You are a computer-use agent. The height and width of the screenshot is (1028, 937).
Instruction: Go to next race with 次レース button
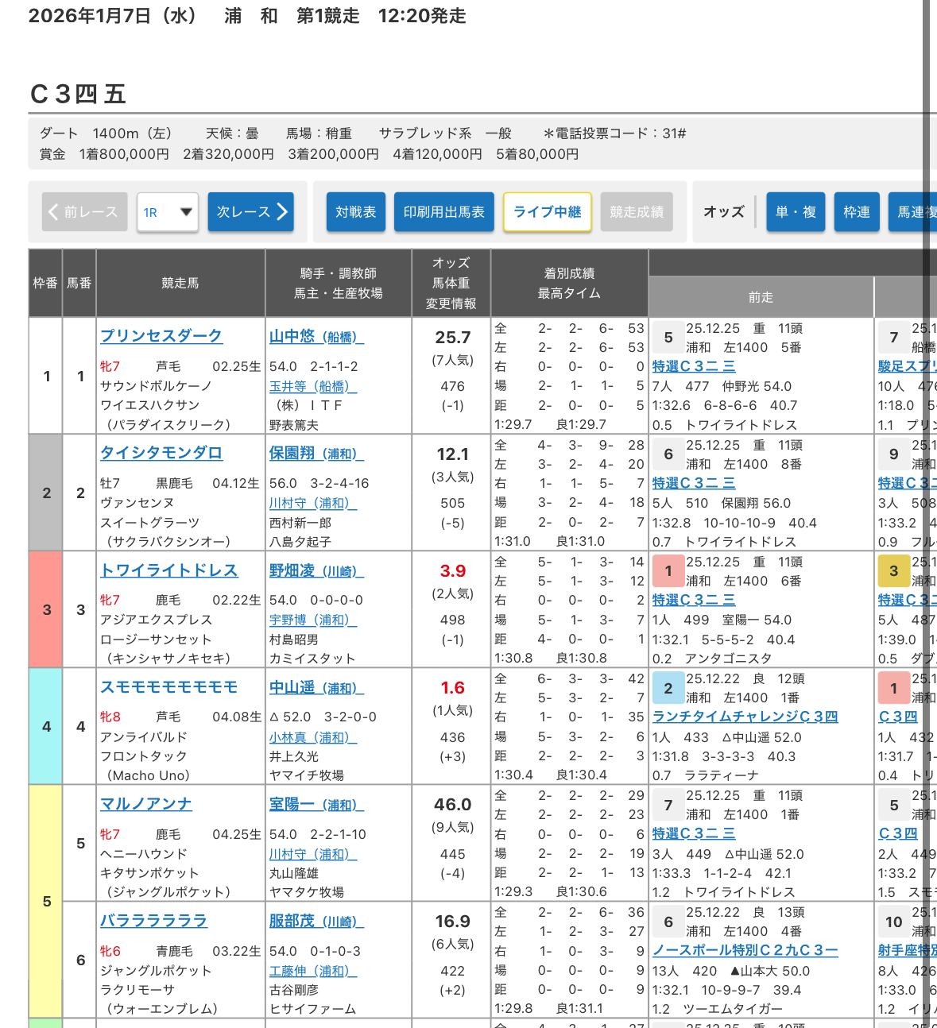[250, 212]
